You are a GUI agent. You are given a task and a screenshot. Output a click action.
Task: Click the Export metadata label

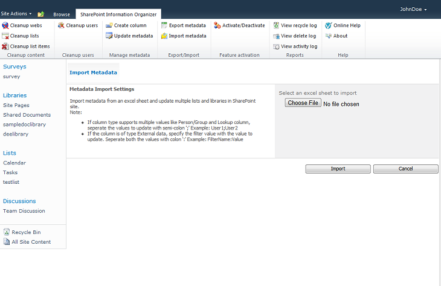click(187, 25)
